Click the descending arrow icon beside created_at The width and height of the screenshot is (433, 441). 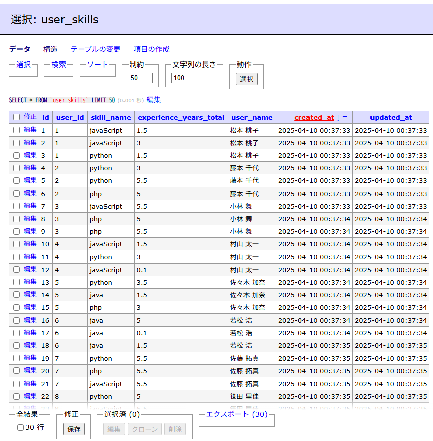pyautogui.click(x=338, y=118)
